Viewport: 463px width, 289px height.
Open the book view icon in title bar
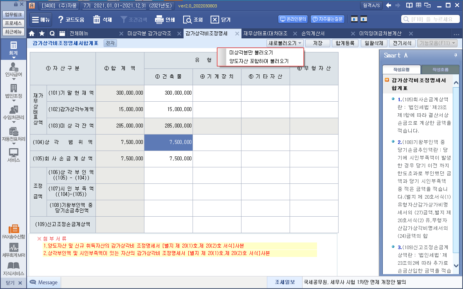pos(409,5)
